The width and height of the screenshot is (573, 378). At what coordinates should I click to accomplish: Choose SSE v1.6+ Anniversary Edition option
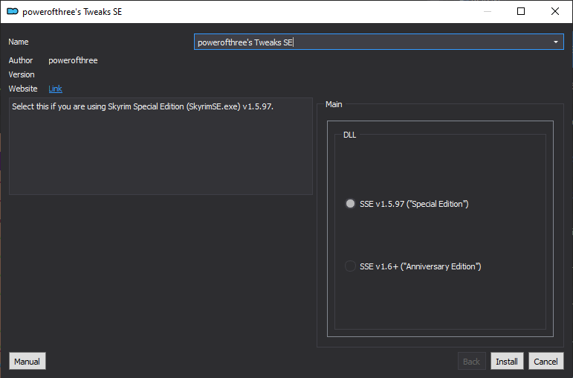click(351, 266)
